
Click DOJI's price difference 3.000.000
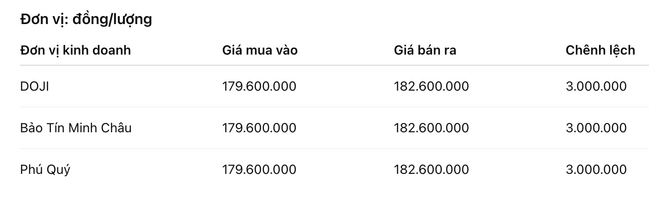[596, 86]
